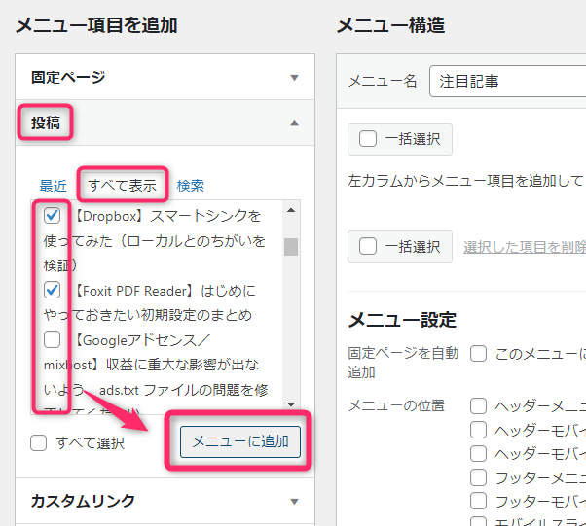Viewport: 586px width, 526px height.
Task: Collapse the 投稿 panel arrow
Action: (294, 123)
